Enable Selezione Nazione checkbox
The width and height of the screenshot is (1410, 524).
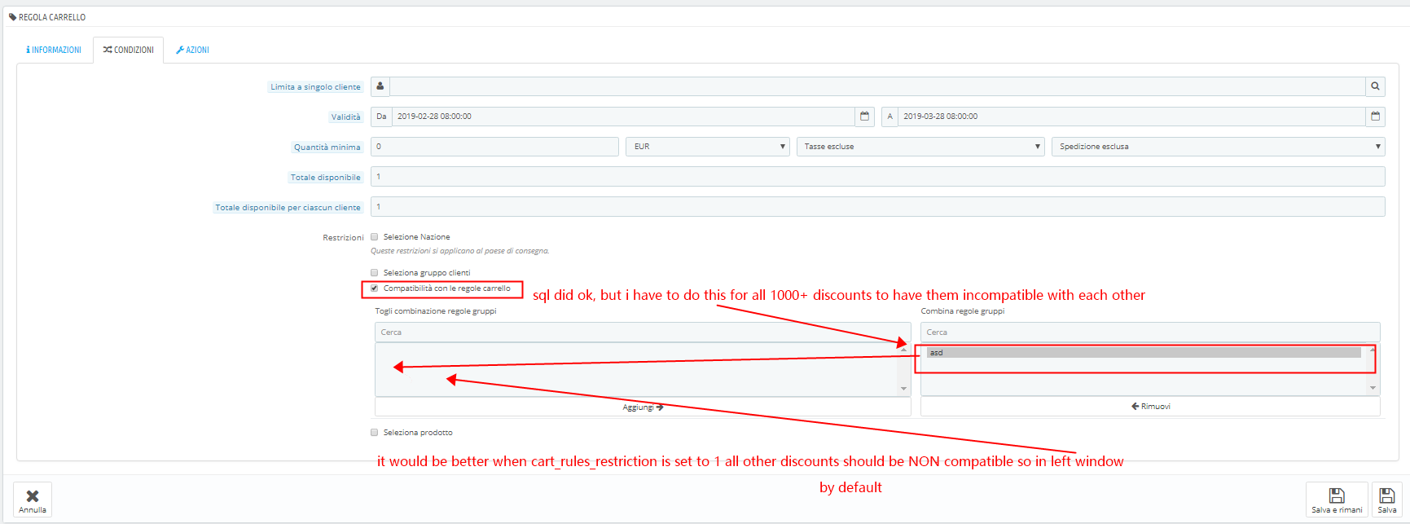tap(375, 237)
